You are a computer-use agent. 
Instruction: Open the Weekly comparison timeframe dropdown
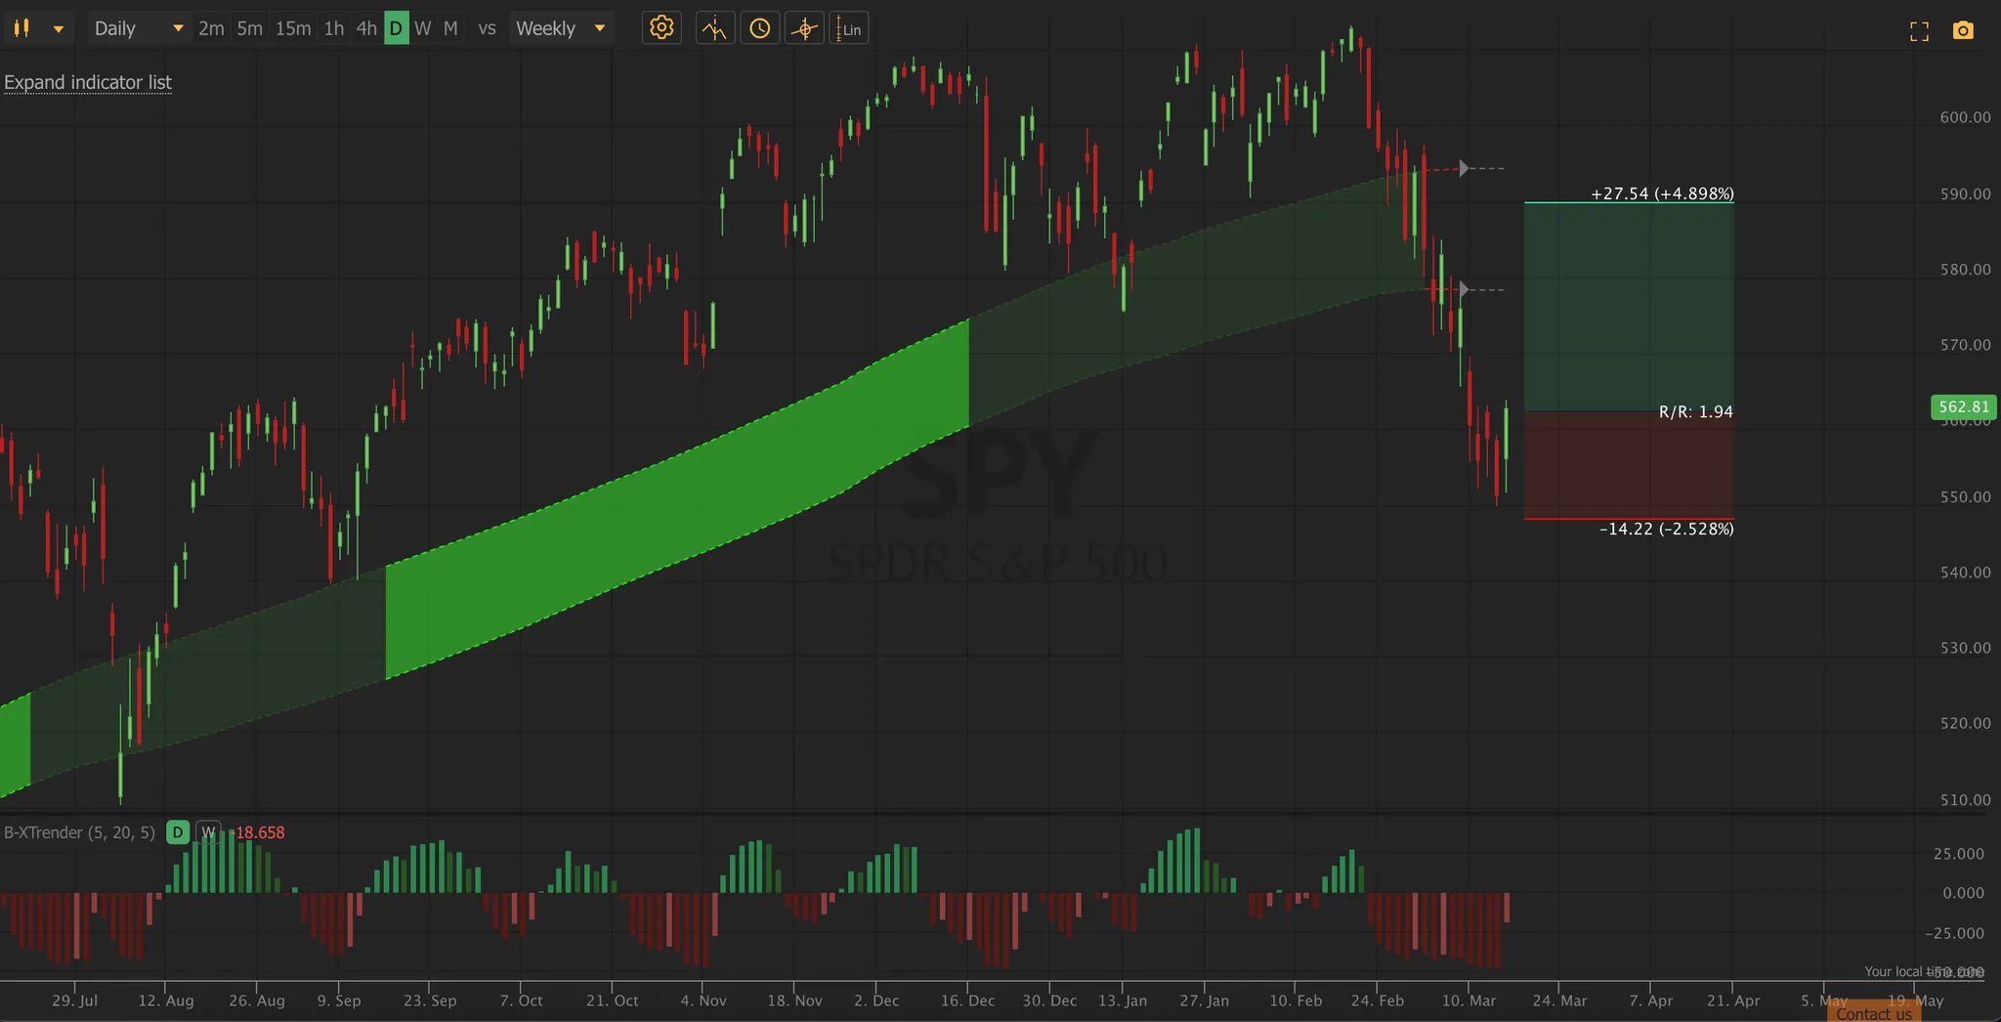(x=562, y=28)
